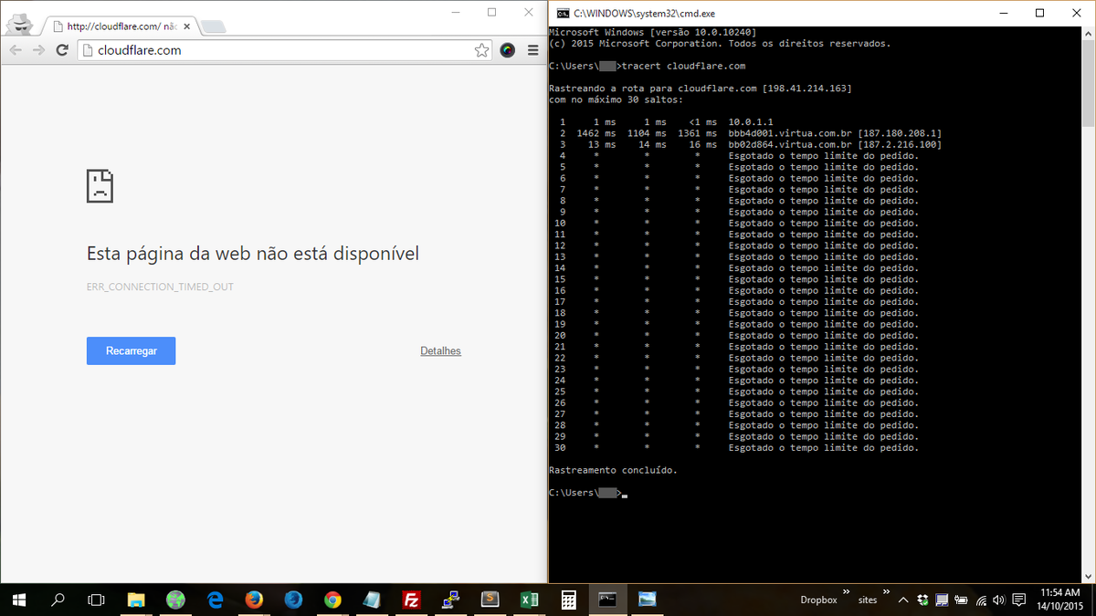Image resolution: width=1096 pixels, height=616 pixels.
Task: Click hop 2 hostname bbb4d001.virtua.com.br
Action: coord(790,133)
